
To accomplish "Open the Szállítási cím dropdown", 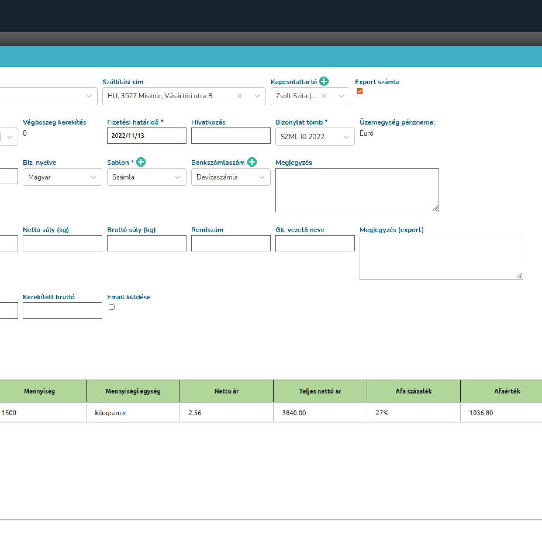I will click(x=257, y=96).
